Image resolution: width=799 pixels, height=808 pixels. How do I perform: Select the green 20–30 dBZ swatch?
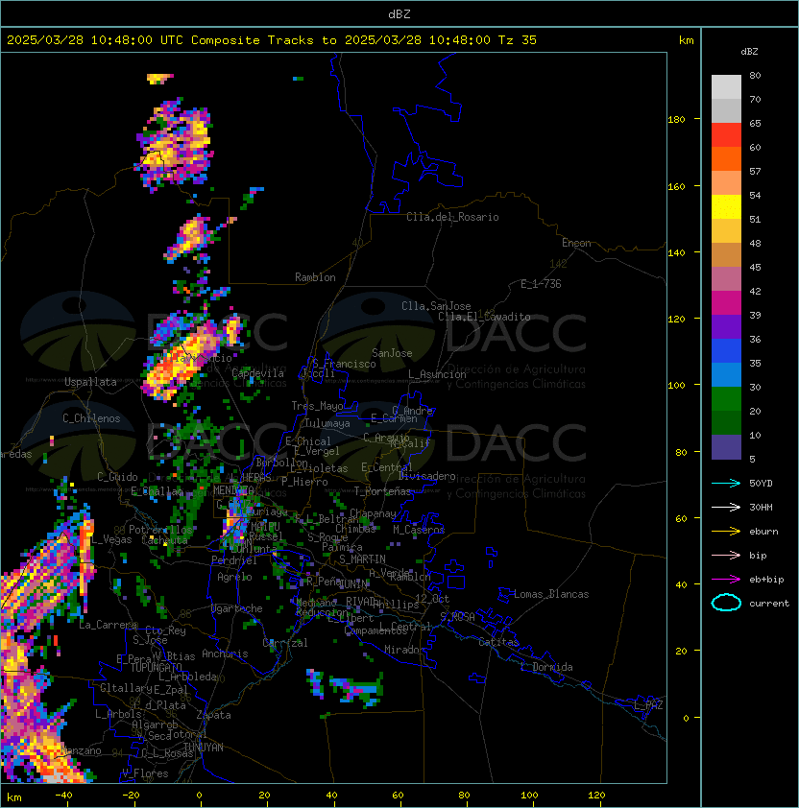726,399
